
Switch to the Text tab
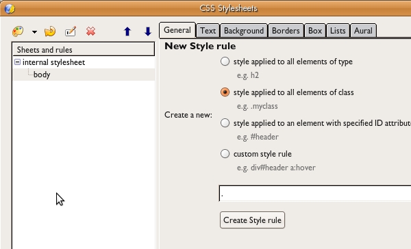click(x=208, y=31)
